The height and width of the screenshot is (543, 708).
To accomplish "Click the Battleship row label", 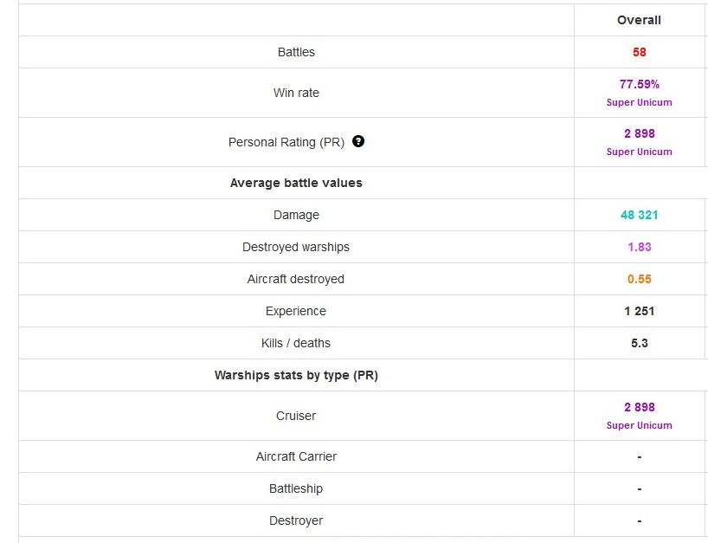I will [296, 488].
